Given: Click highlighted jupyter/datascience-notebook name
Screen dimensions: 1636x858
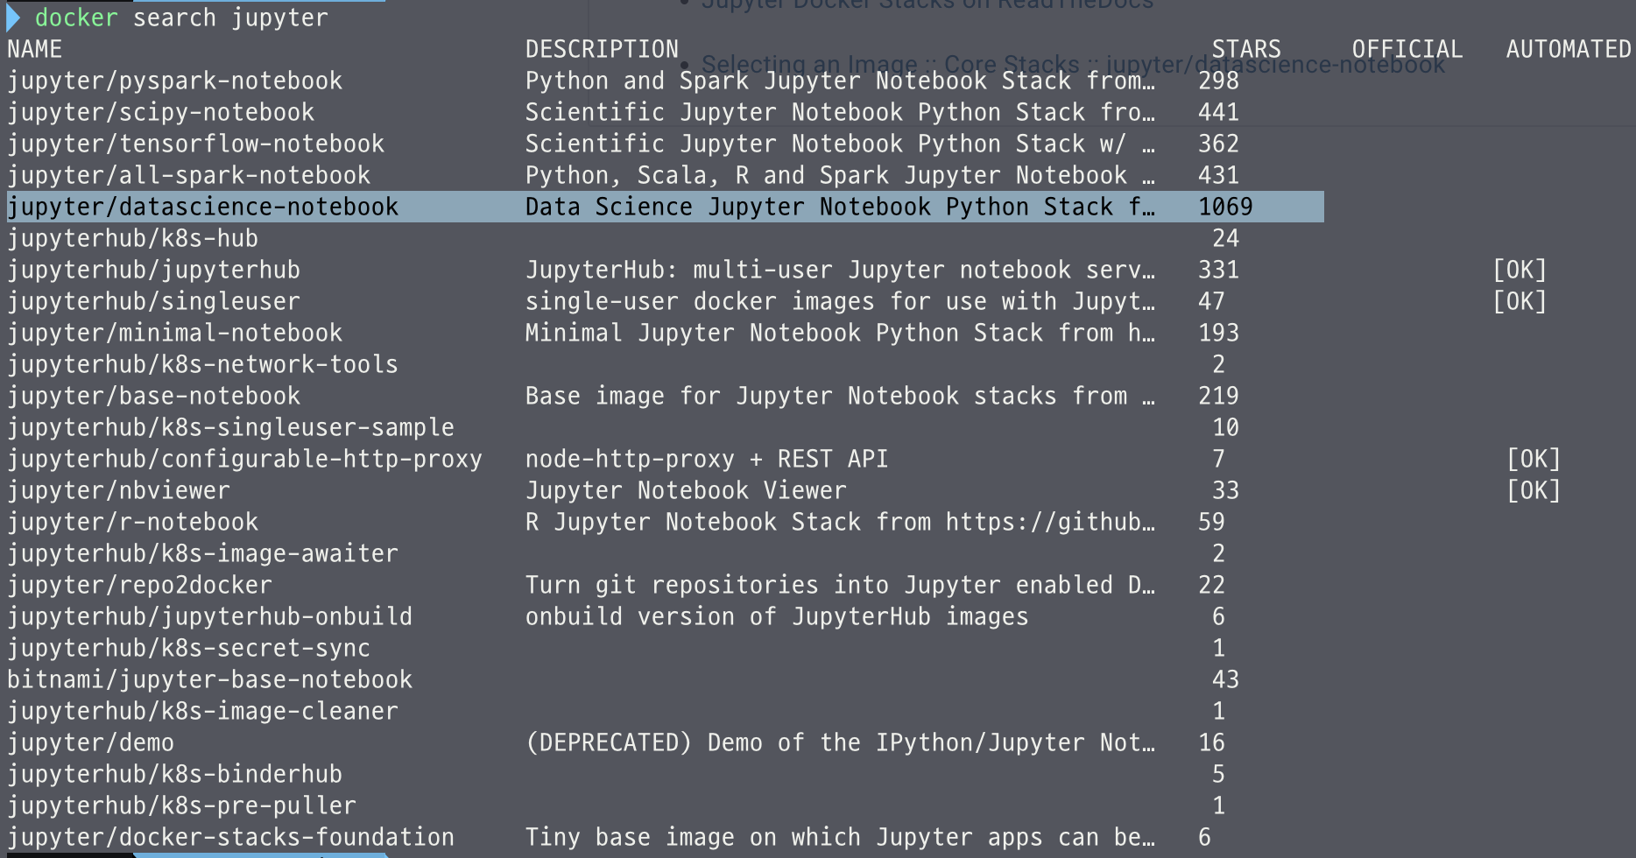Looking at the screenshot, I should tap(202, 207).
